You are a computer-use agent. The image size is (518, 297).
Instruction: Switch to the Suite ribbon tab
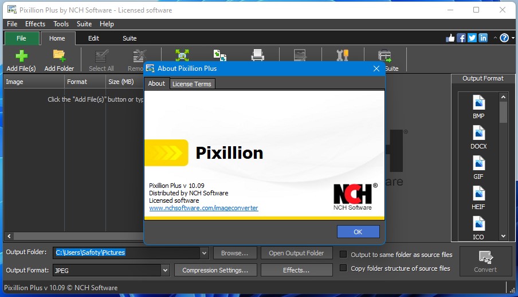[x=129, y=38]
